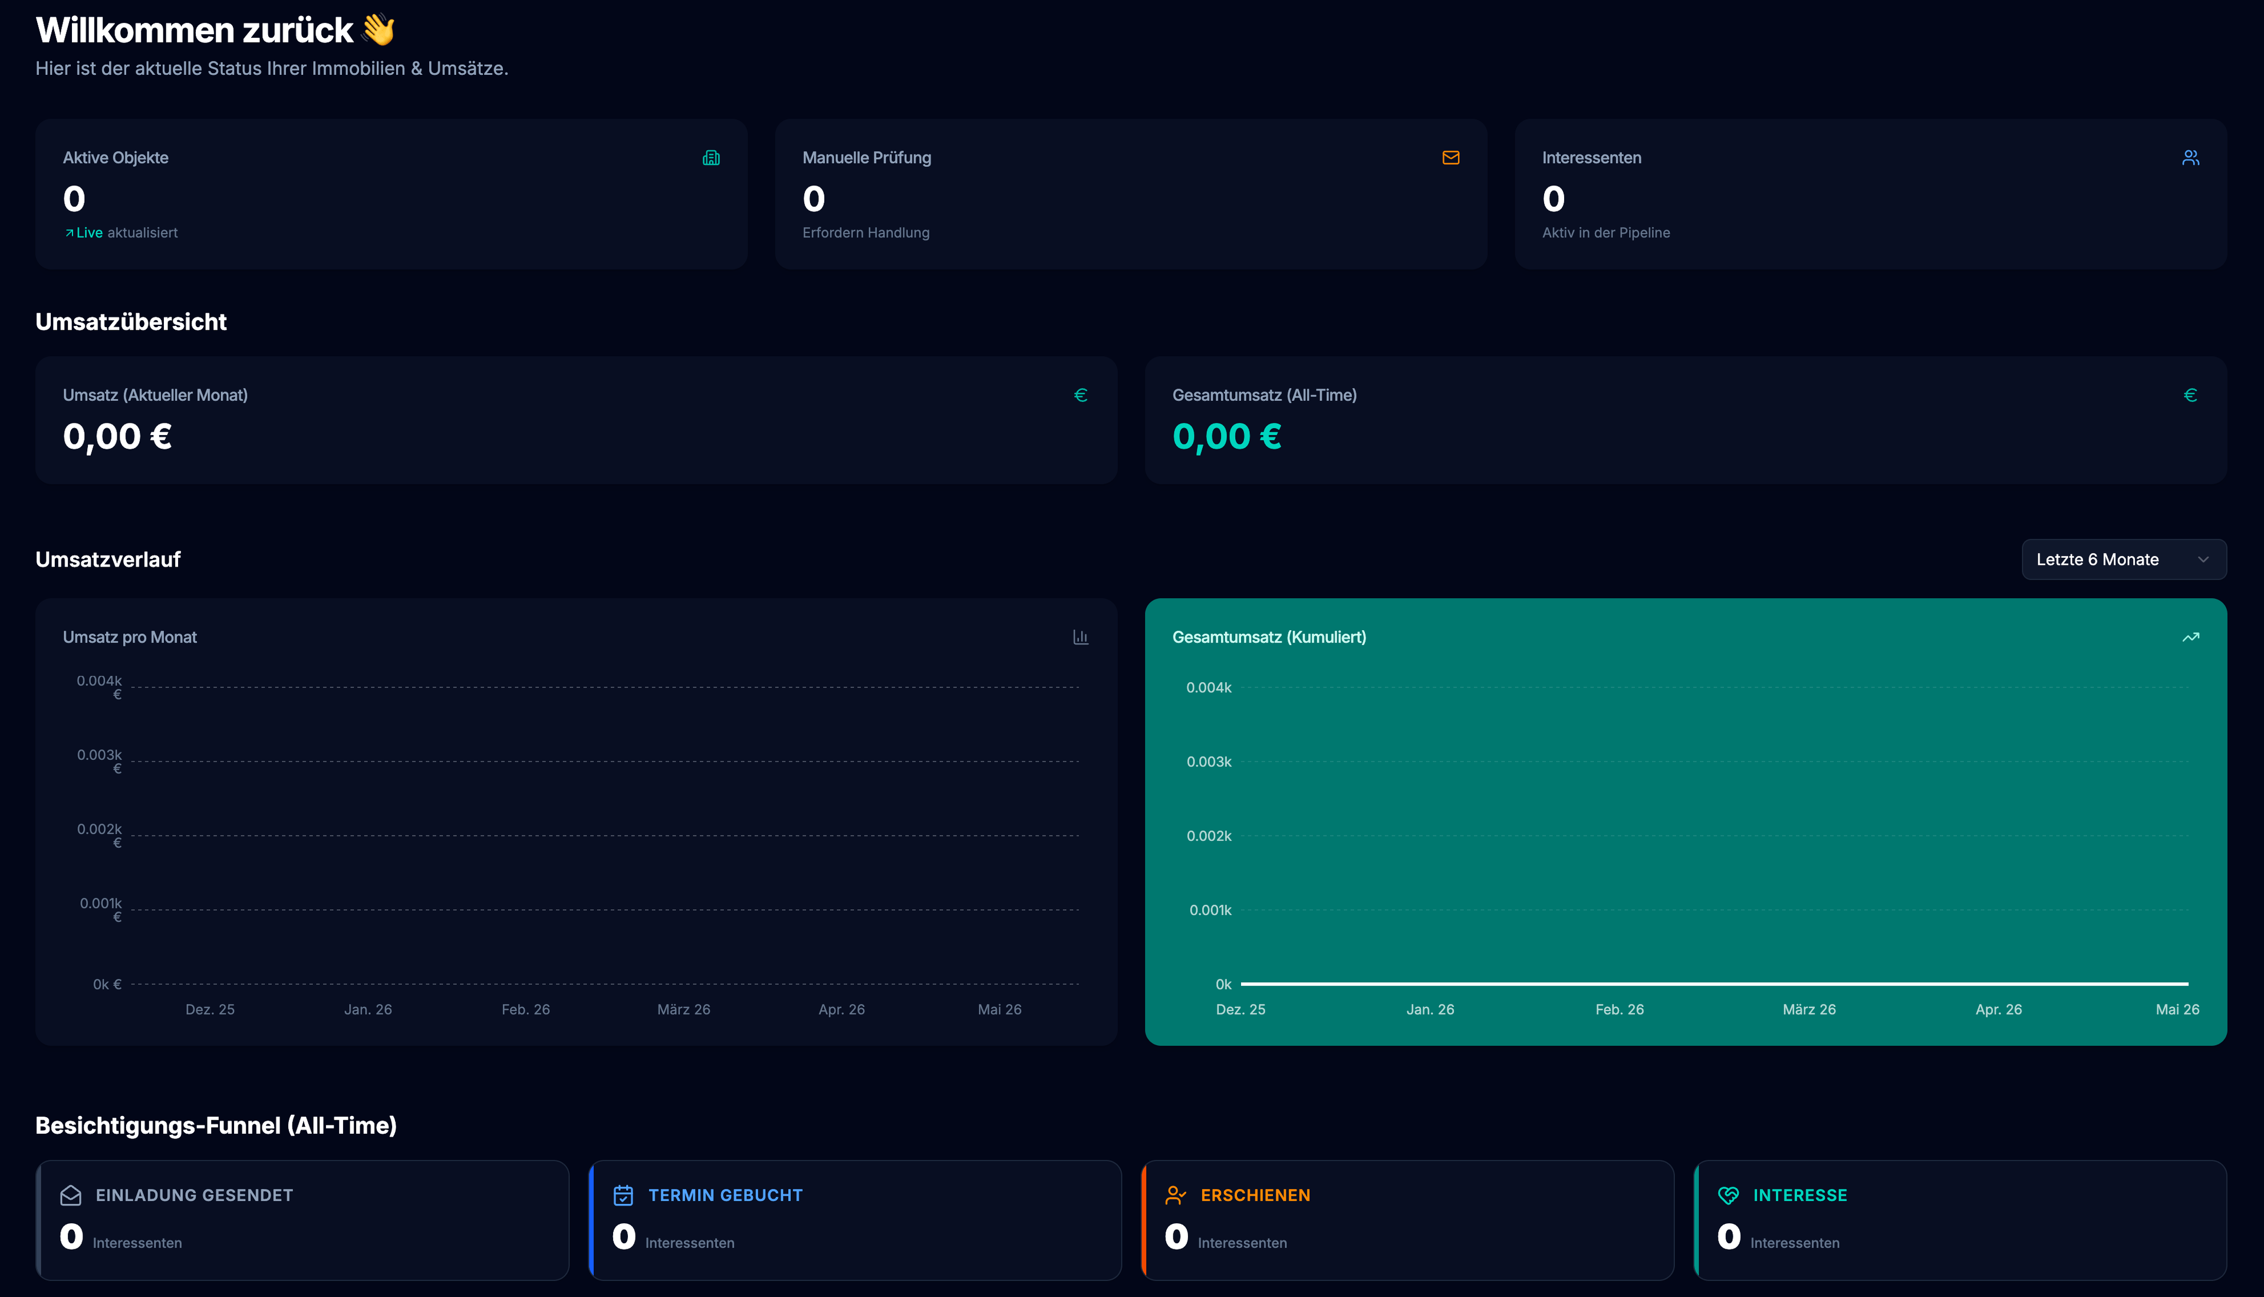
Task: Open the Letzte 6 Monate period dropdown
Action: tap(2123, 559)
